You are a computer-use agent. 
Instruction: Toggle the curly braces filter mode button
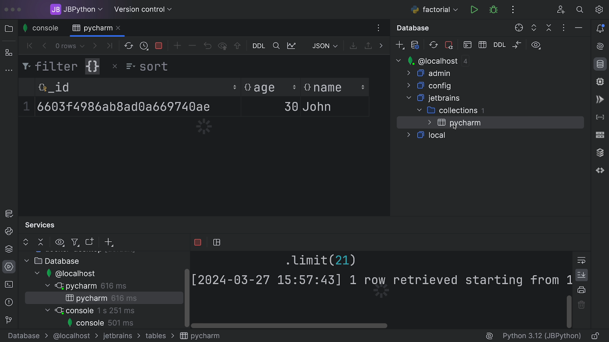[92, 66]
